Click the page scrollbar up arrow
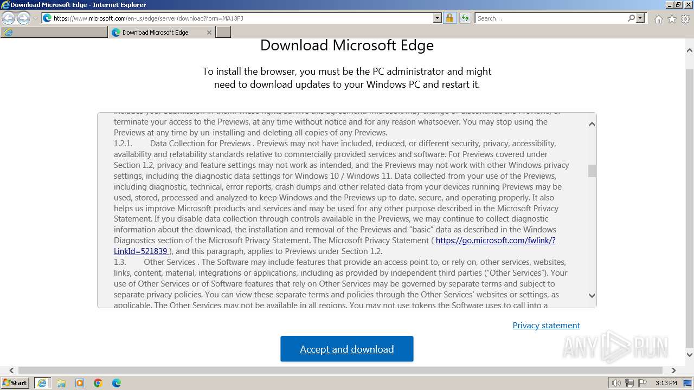694x390 pixels. [689, 51]
